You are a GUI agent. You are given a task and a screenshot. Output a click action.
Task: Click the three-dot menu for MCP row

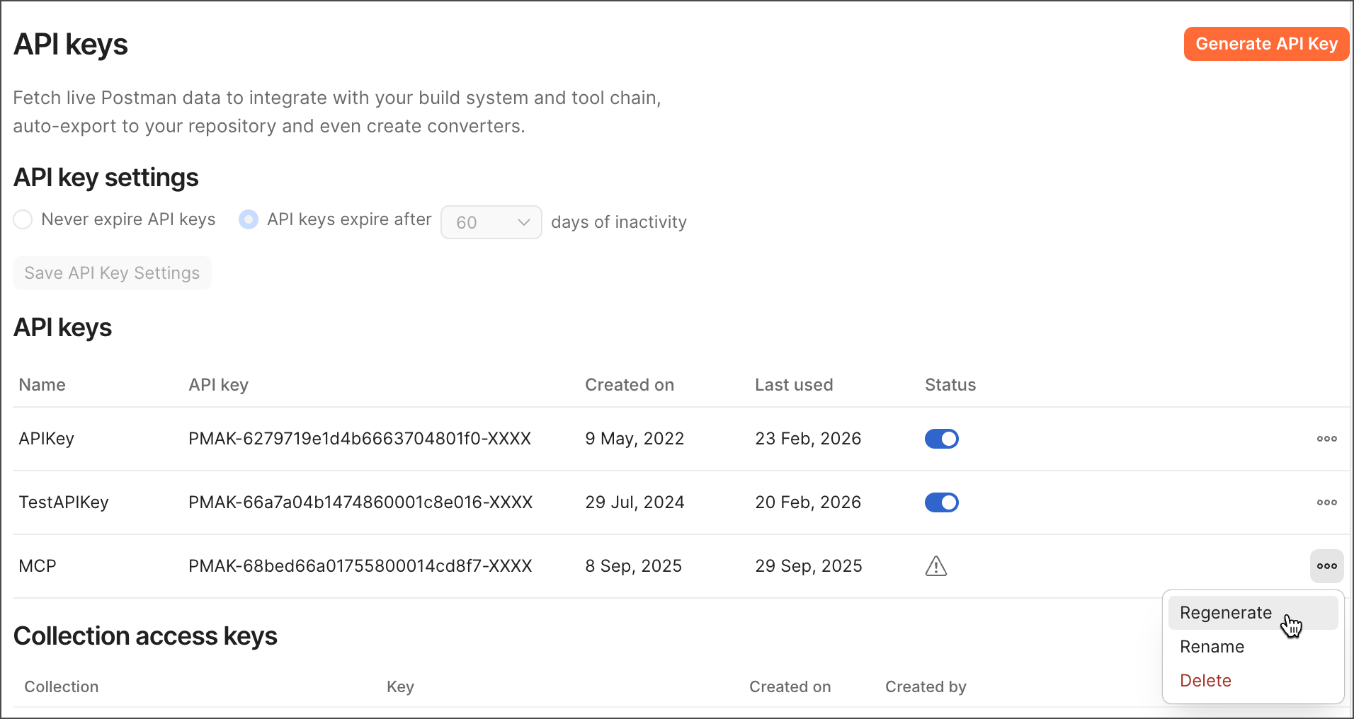tap(1326, 566)
